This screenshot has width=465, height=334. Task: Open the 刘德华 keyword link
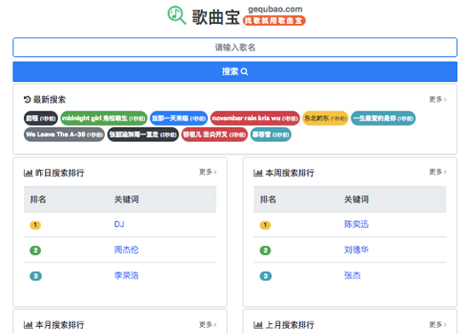tap(357, 249)
